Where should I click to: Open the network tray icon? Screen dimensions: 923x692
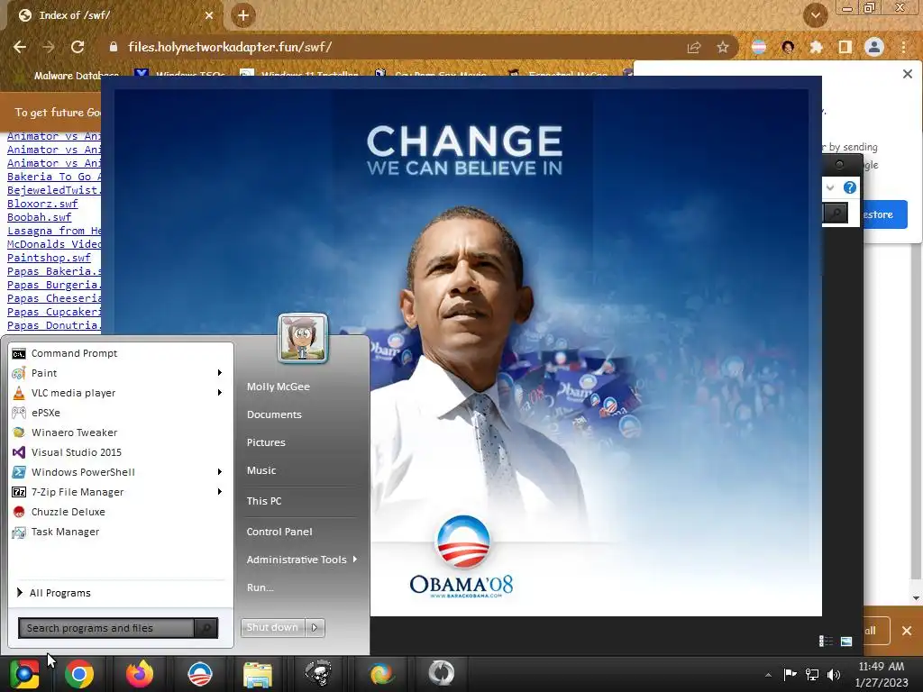click(812, 674)
